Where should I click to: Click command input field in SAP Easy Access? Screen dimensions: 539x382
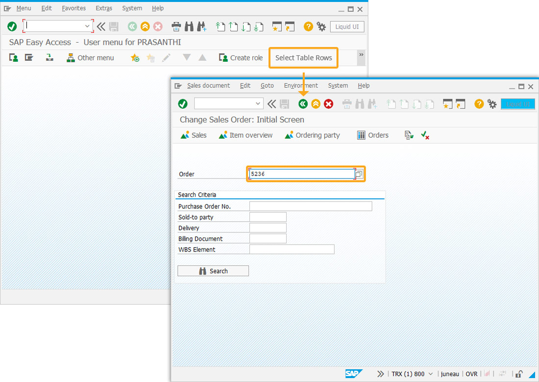point(54,26)
